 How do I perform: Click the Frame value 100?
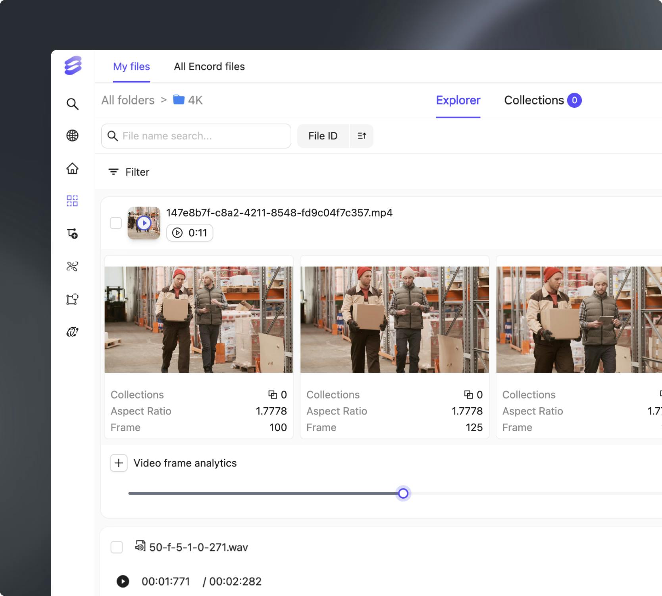coord(278,427)
